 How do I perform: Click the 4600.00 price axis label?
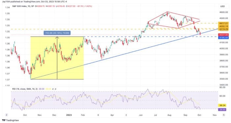(223, 12)
